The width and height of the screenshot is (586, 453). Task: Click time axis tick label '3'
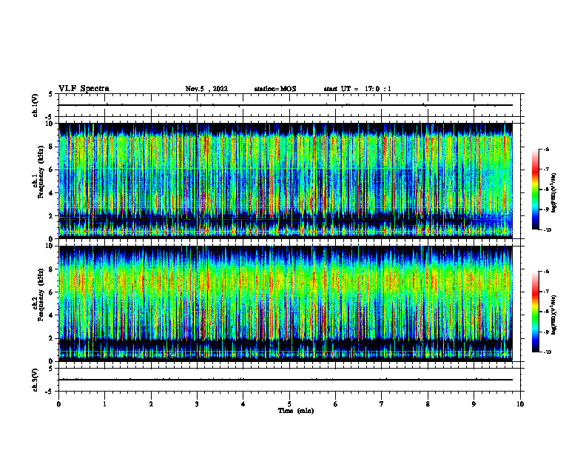(197, 404)
